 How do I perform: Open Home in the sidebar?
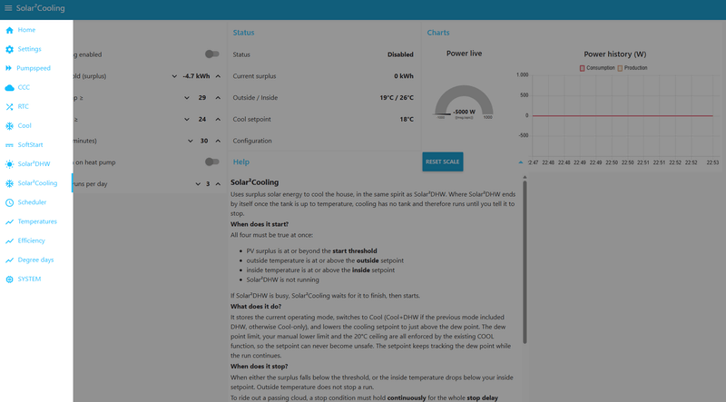[36, 30]
